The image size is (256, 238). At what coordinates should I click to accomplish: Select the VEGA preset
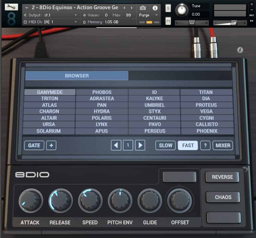(x=206, y=111)
